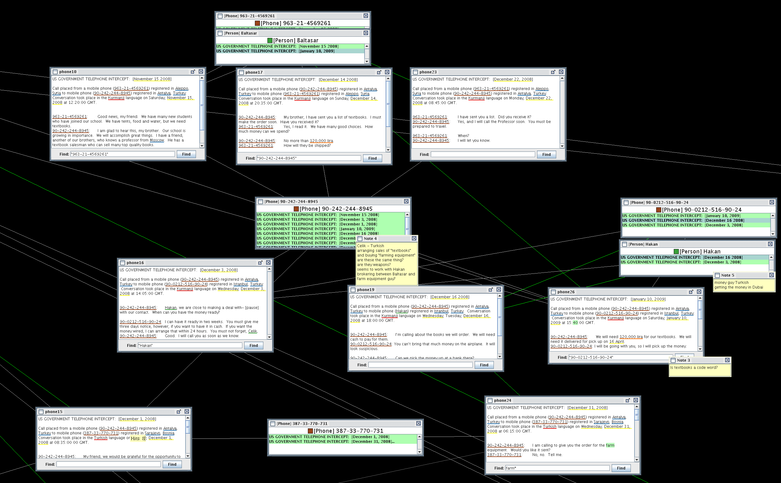Click brown swatch beside [Phone] 90-242-244-8945 heading
The width and height of the screenshot is (781, 483).
pos(296,209)
